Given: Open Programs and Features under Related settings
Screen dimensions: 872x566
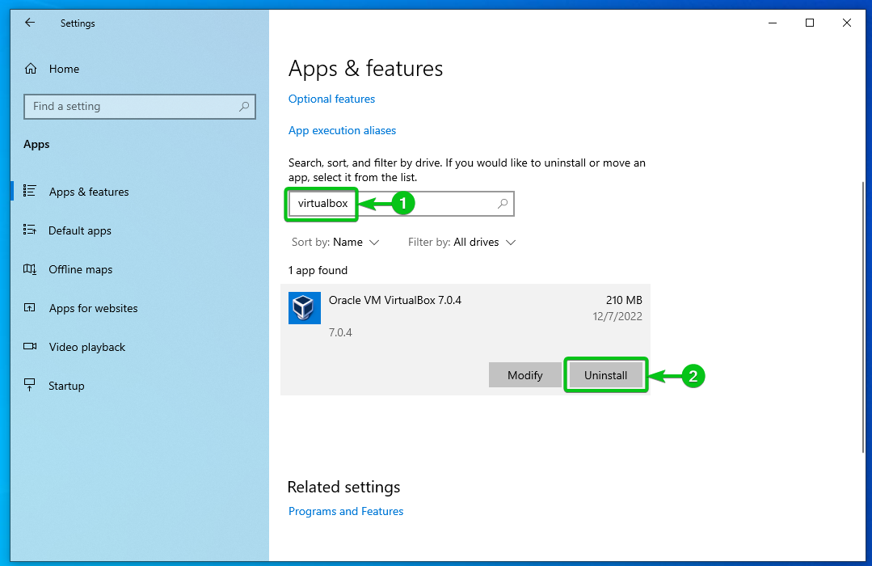Looking at the screenshot, I should 345,511.
